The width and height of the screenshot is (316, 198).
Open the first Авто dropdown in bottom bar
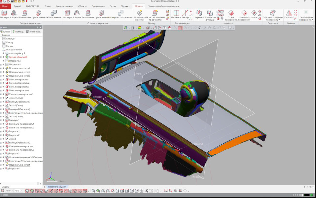13,191
